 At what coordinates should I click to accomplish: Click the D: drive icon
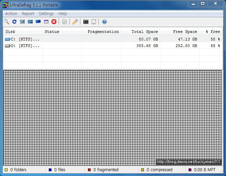click(x=8, y=46)
